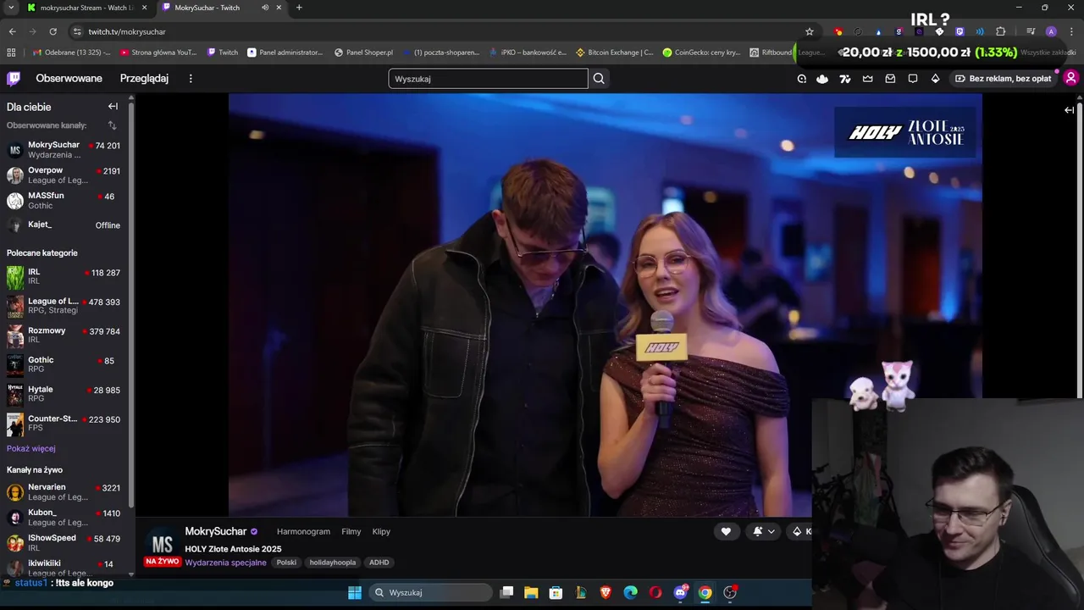
Task: Open the Odebrane Gmail bookmark
Action: coord(71,53)
